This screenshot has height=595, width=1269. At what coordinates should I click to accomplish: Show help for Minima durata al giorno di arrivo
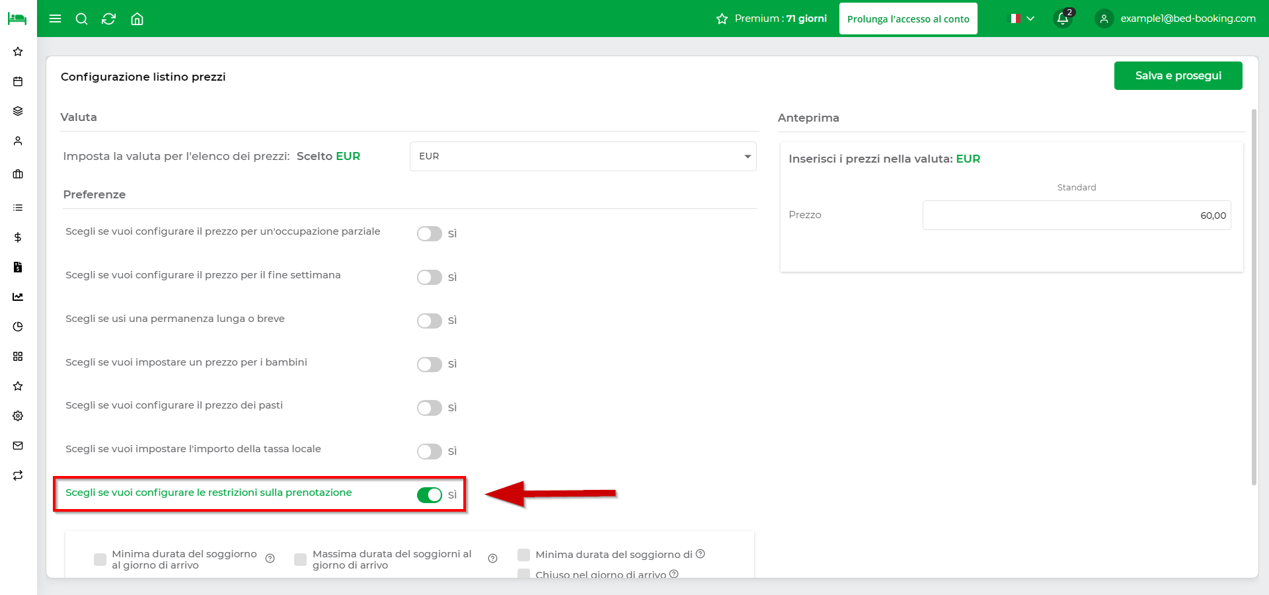tap(270, 559)
